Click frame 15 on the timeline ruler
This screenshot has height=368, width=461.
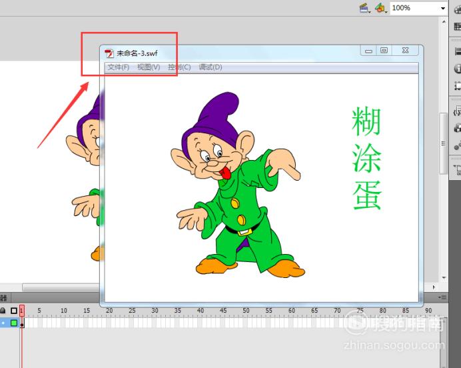coord(87,311)
